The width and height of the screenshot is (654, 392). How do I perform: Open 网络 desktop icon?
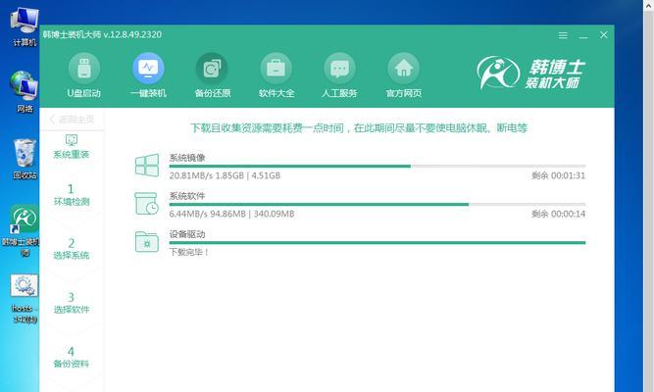pyautogui.click(x=25, y=92)
